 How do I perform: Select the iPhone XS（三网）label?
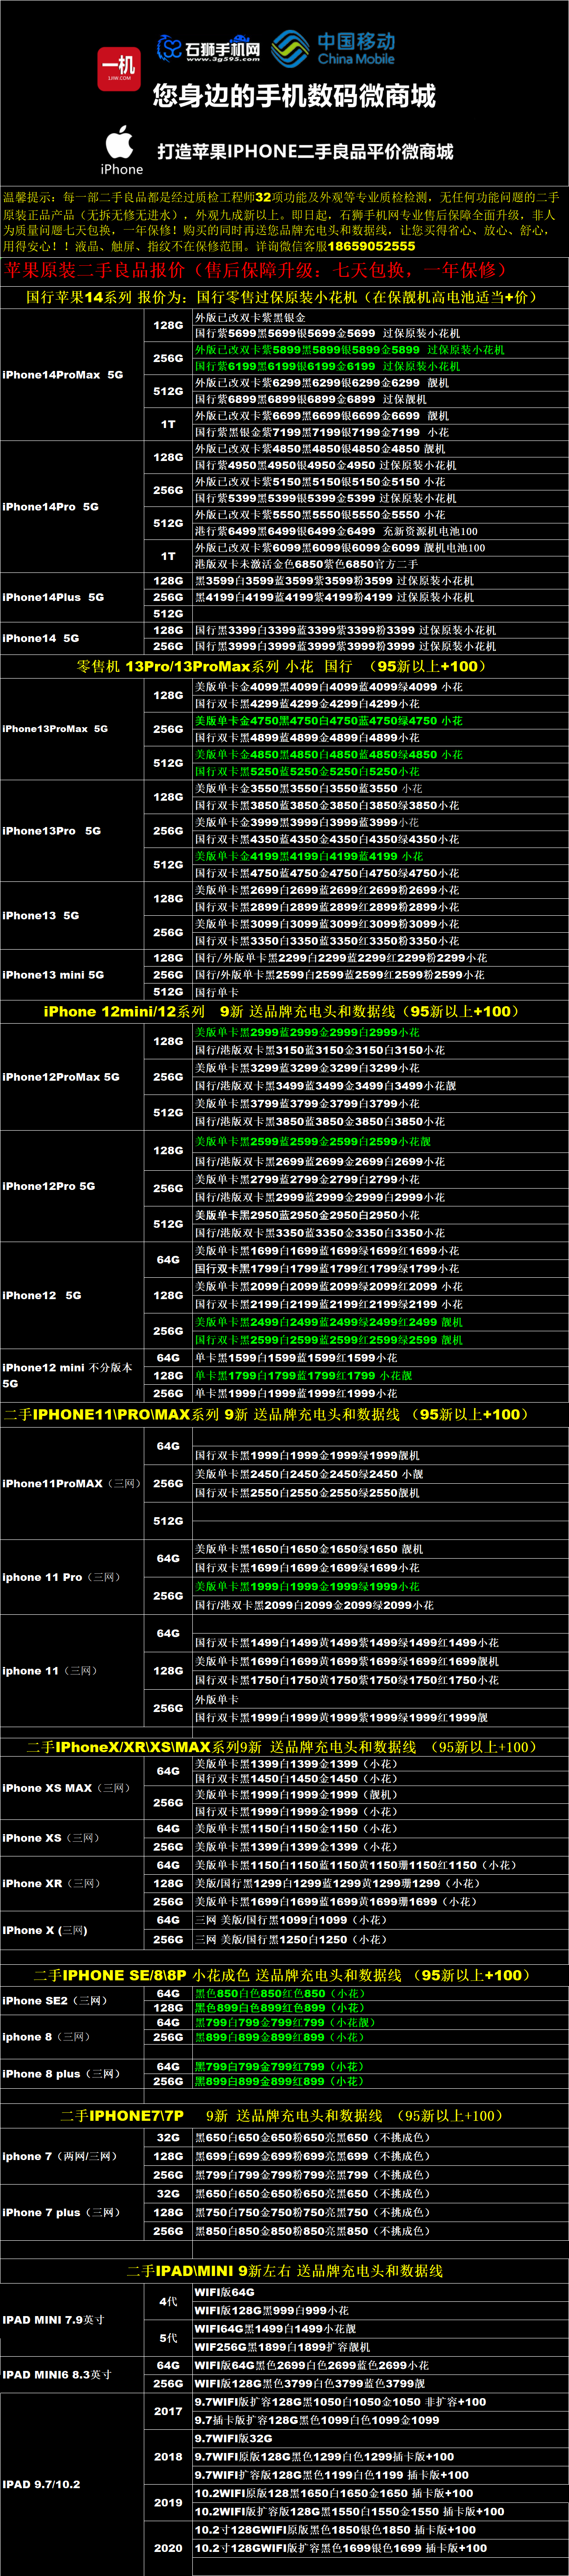[52, 1838]
